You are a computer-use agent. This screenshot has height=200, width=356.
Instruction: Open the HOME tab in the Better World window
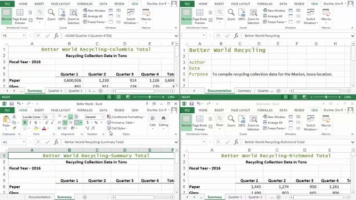tap(23, 110)
